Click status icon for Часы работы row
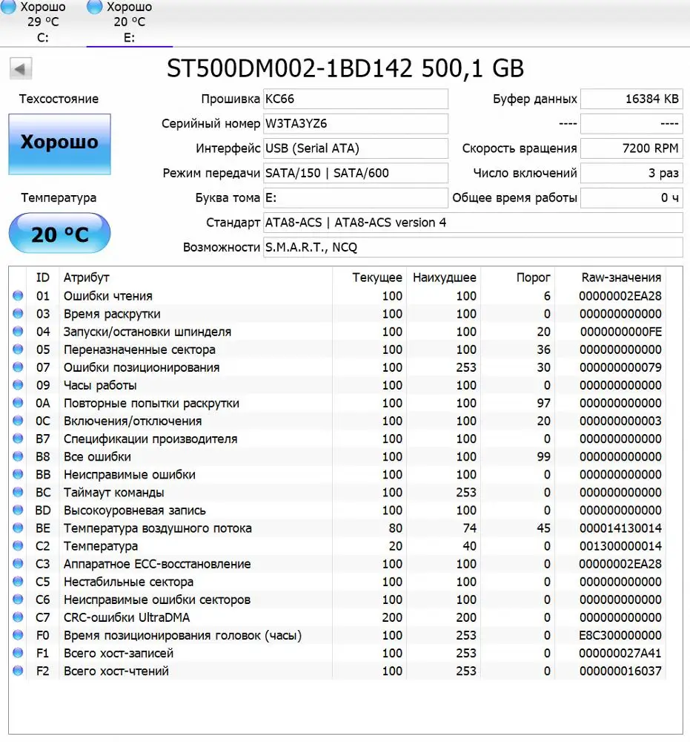 pyautogui.click(x=18, y=384)
